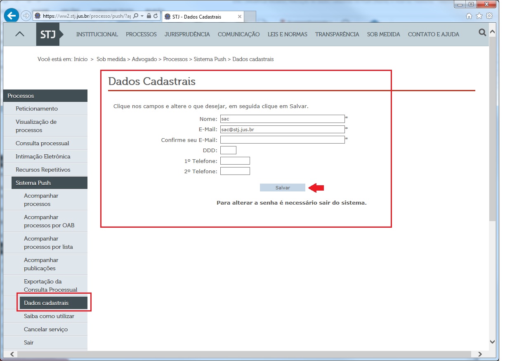Click the DDD input field
The height and width of the screenshot is (361, 505).
pos(228,150)
